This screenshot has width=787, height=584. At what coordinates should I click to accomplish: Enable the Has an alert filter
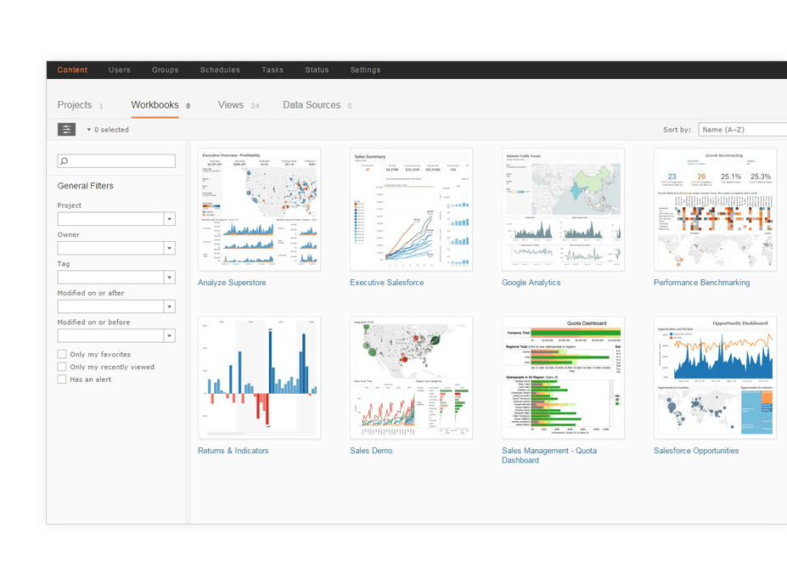tap(61, 379)
